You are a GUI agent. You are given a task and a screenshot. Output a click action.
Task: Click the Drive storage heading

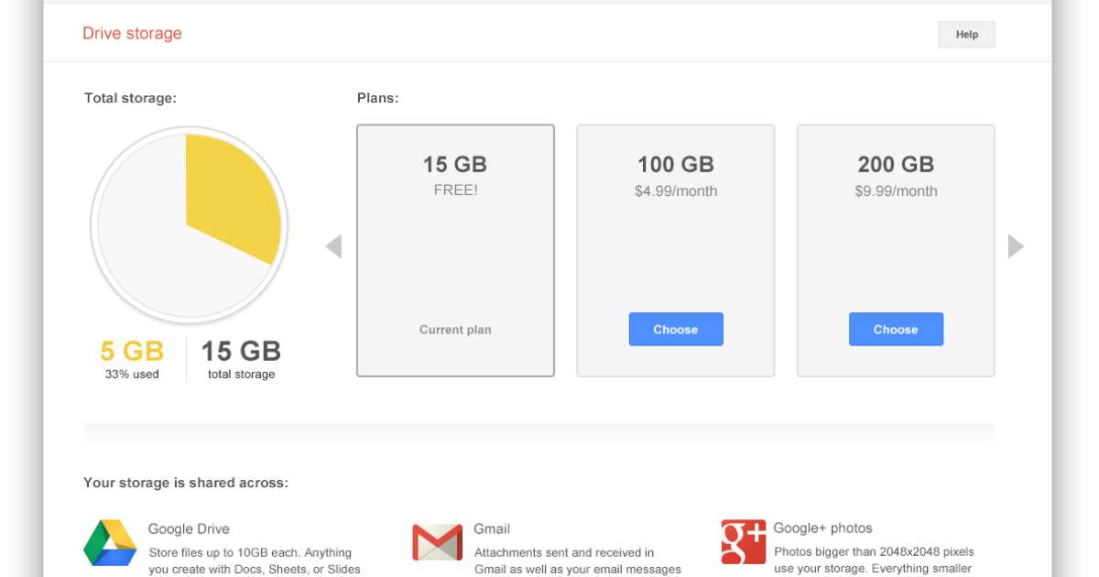pos(132,34)
